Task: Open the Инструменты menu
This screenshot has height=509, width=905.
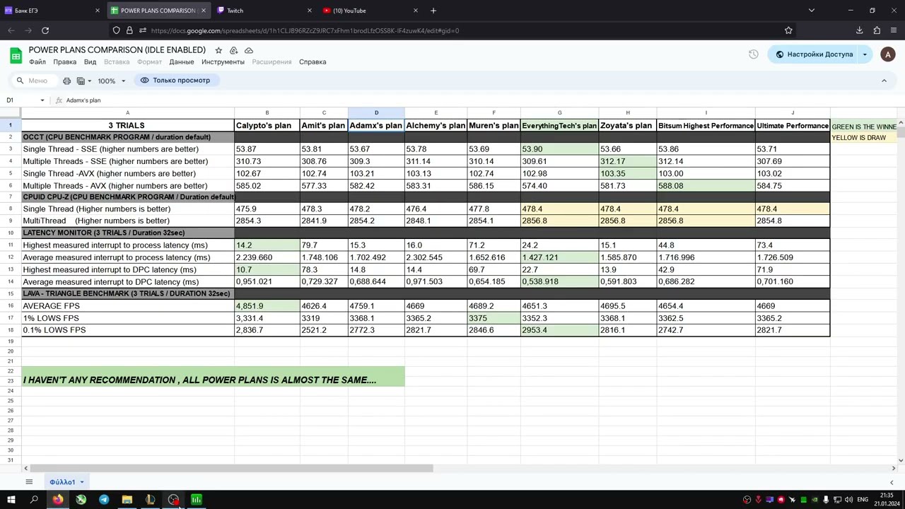Action: pyautogui.click(x=223, y=62)
